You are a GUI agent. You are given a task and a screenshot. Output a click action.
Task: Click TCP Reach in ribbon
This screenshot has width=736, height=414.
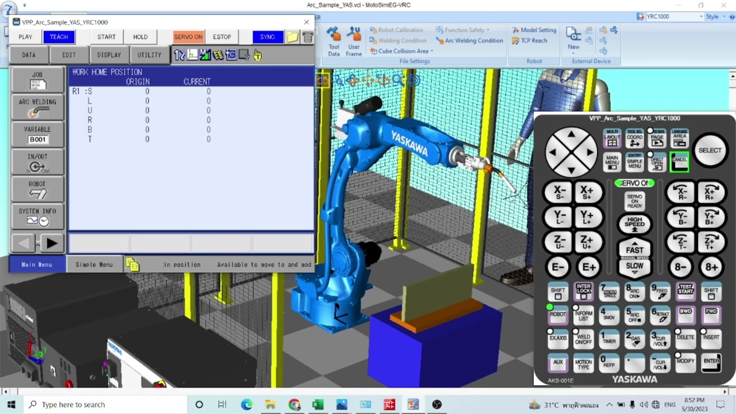tap(529, 41)
